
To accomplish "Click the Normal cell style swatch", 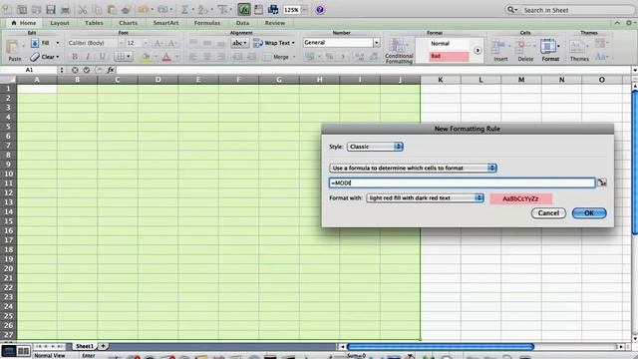I will click(x=450, y=43).
